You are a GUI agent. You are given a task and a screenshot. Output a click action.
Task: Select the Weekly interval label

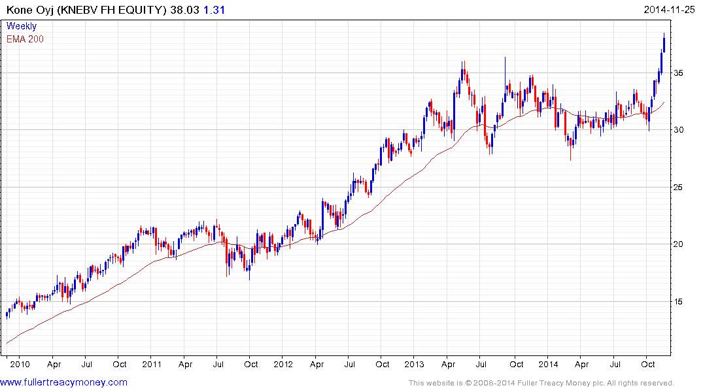click(x=22, y=26)
